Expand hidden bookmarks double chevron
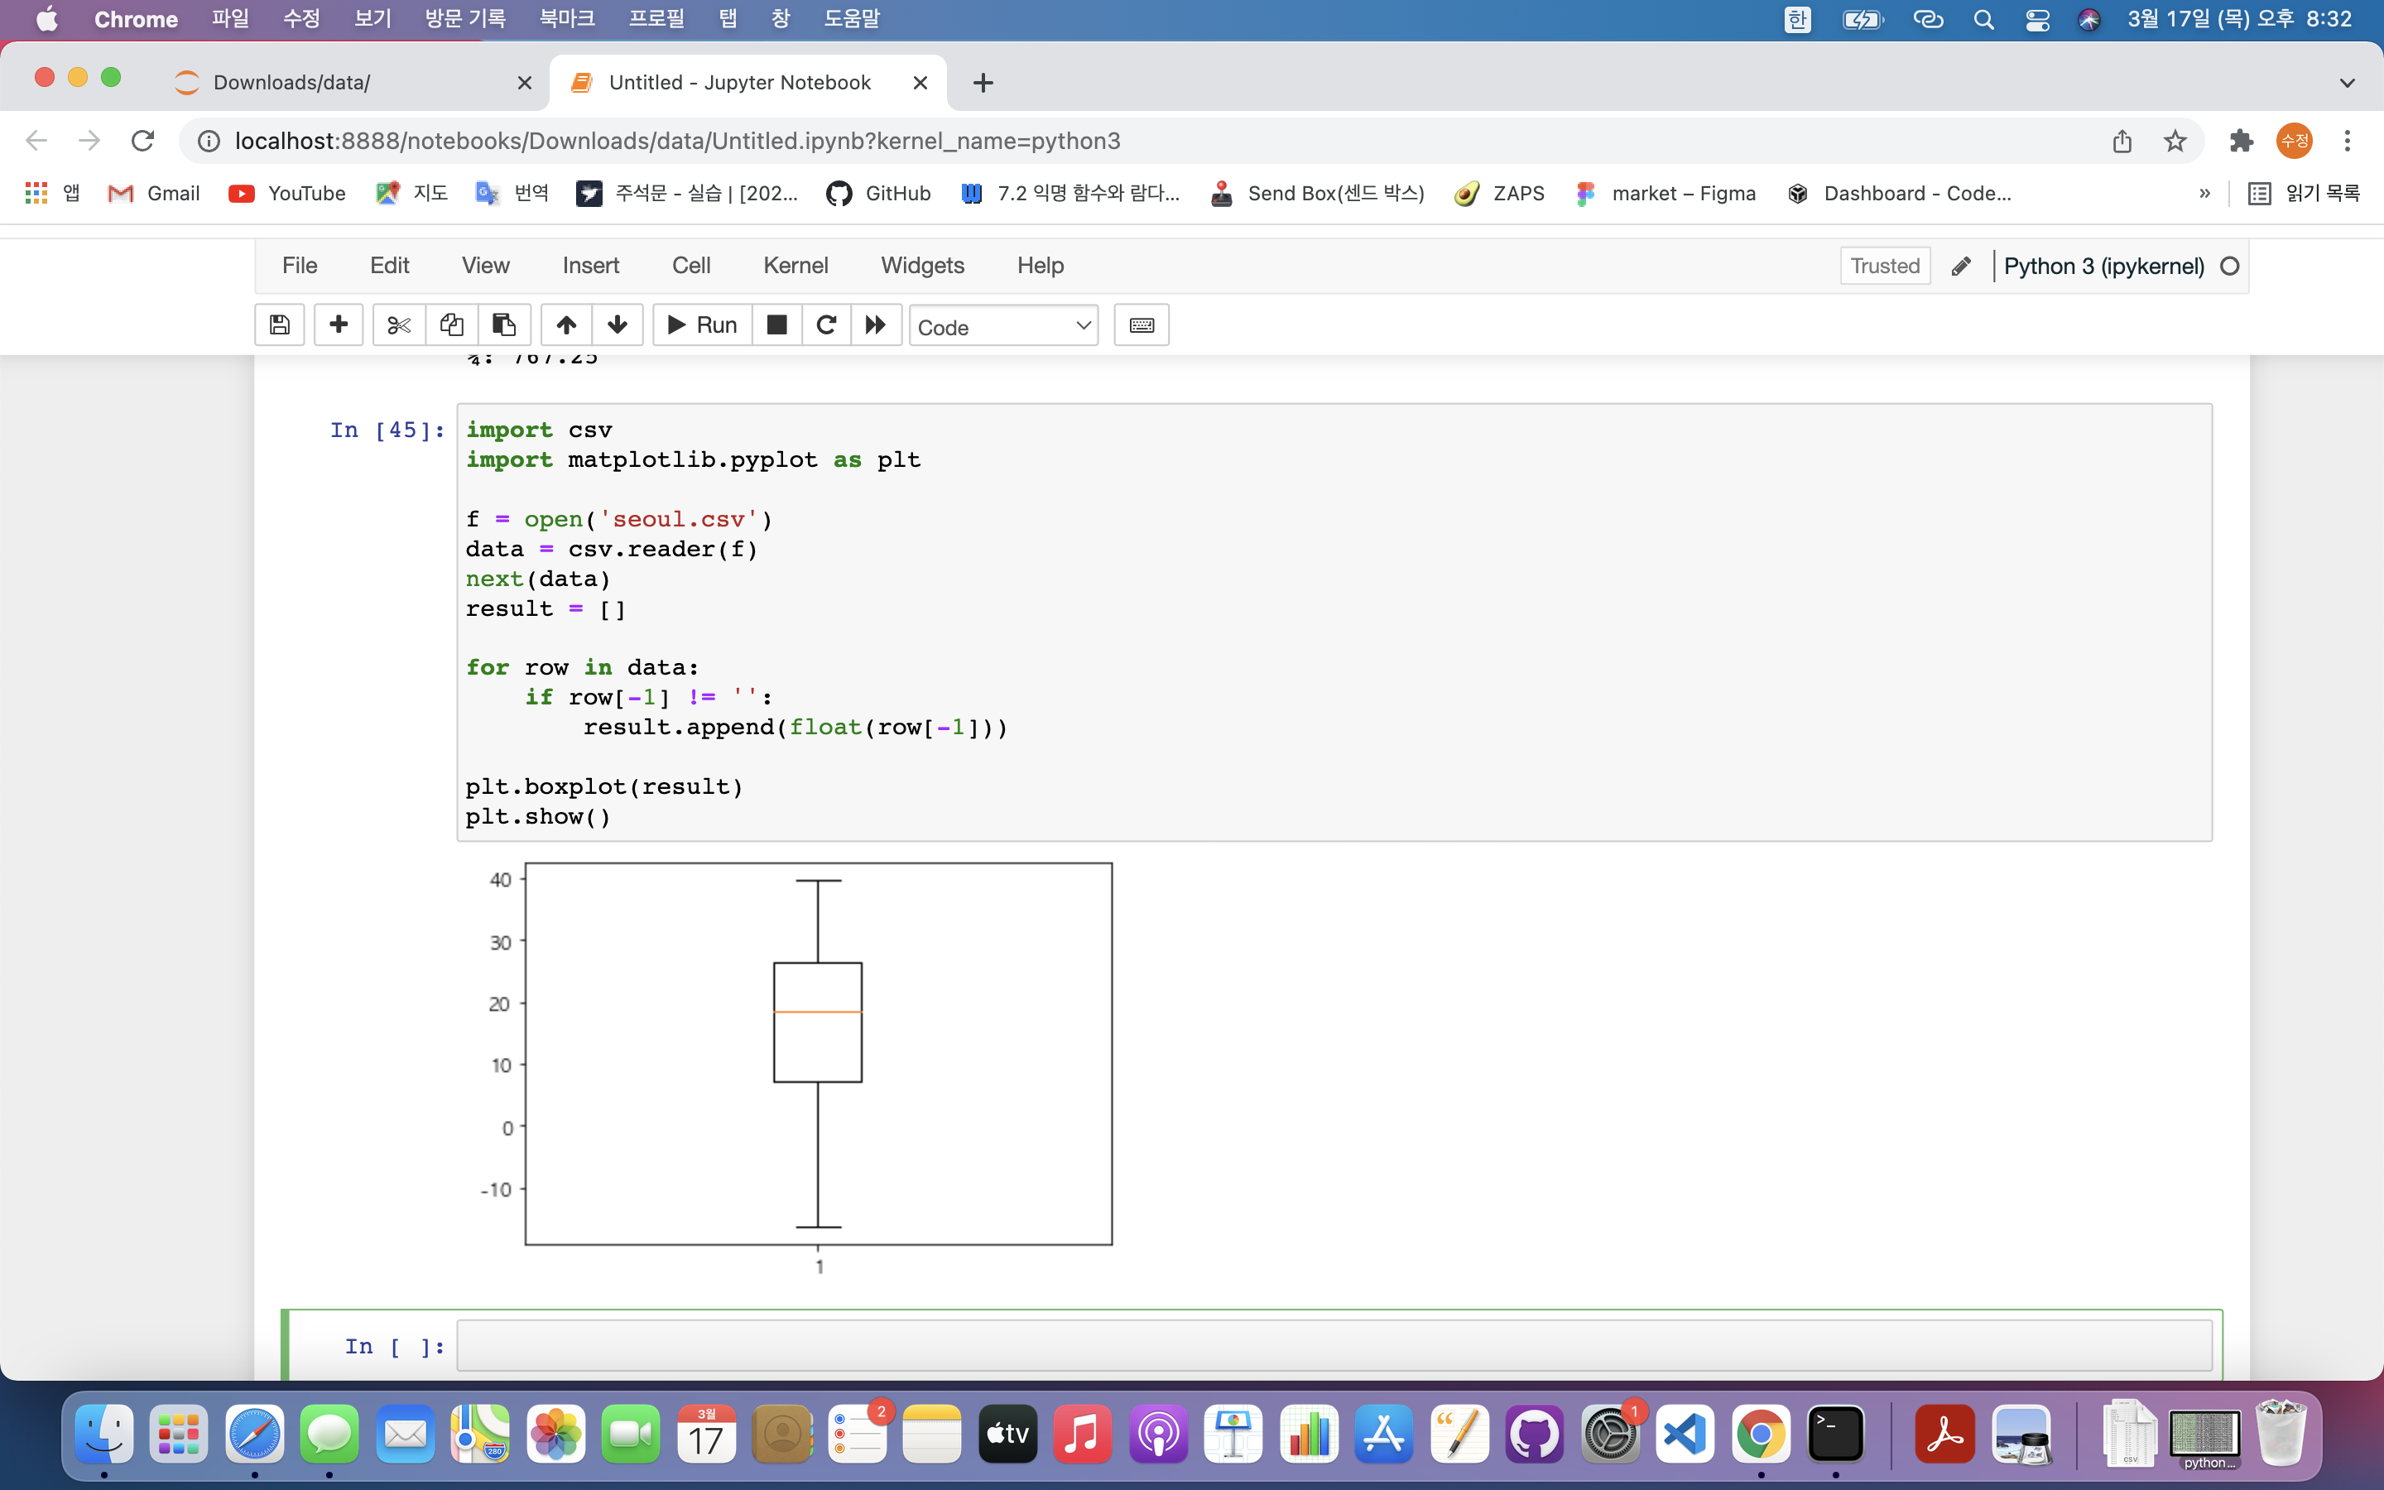The height and width of the screenshot is (1490, 2384). pos(2204,193)
